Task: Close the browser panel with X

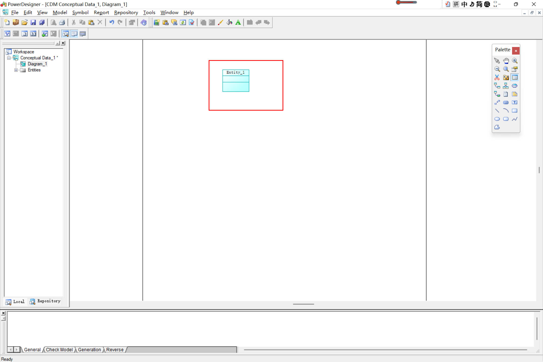Action: [x=63, y=43]
